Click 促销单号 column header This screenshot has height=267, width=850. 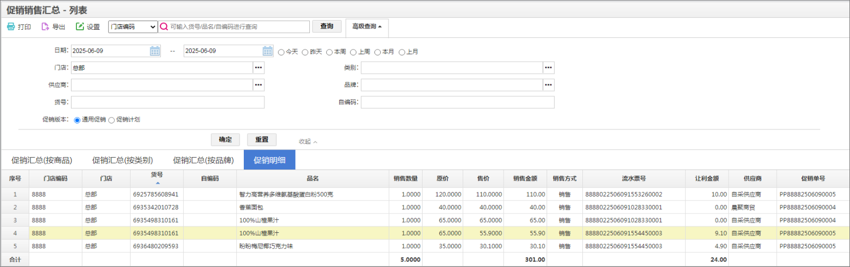[813, 179]
